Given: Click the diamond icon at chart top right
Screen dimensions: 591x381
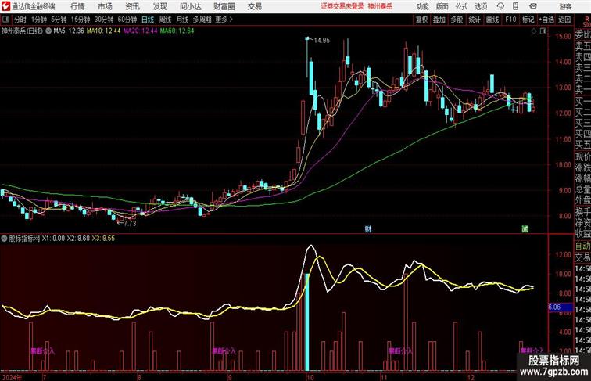Looking at the screenshot, I should (534, 31).
